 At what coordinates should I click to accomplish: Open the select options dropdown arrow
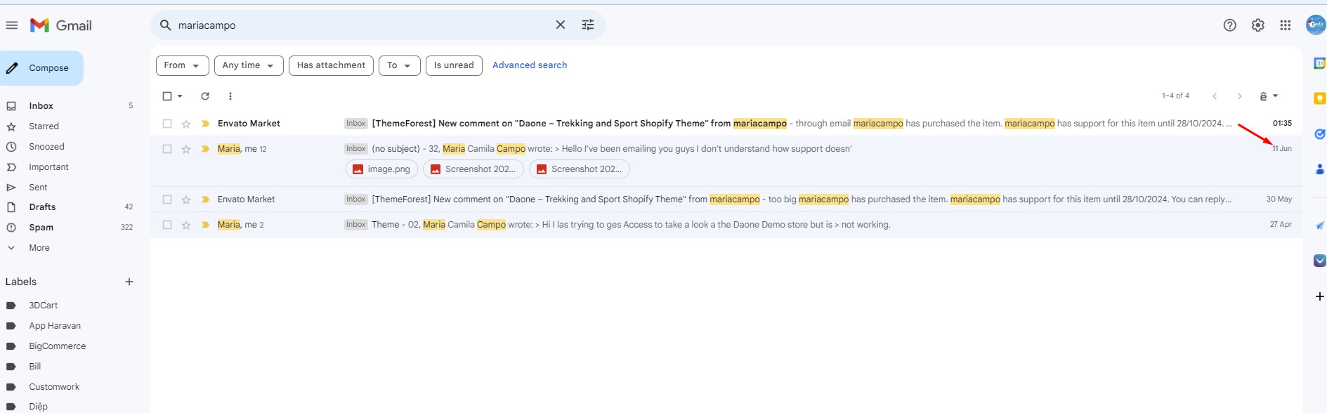click(180, 96)
